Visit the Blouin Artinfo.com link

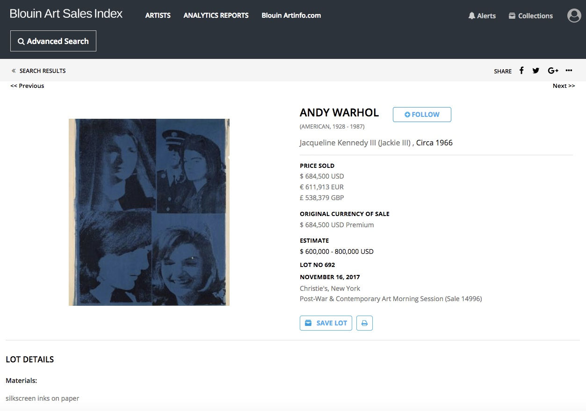click(x=291, y=15)
